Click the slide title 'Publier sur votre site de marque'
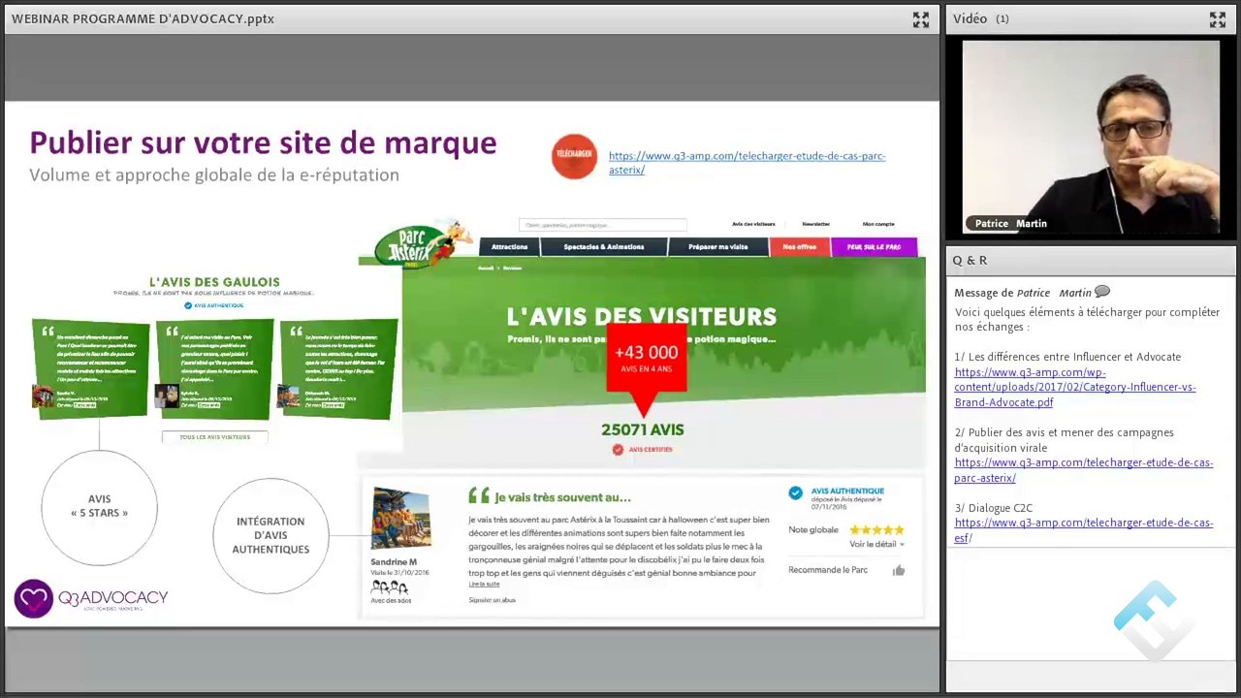Image resolution: width=1241 pixels, height=698 pixels. (x=263, y=143)
